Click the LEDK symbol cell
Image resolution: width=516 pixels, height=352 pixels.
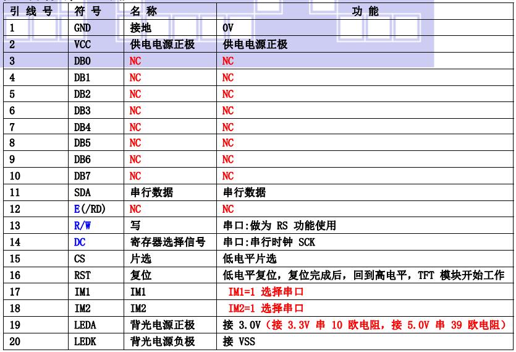pos(85,341)
